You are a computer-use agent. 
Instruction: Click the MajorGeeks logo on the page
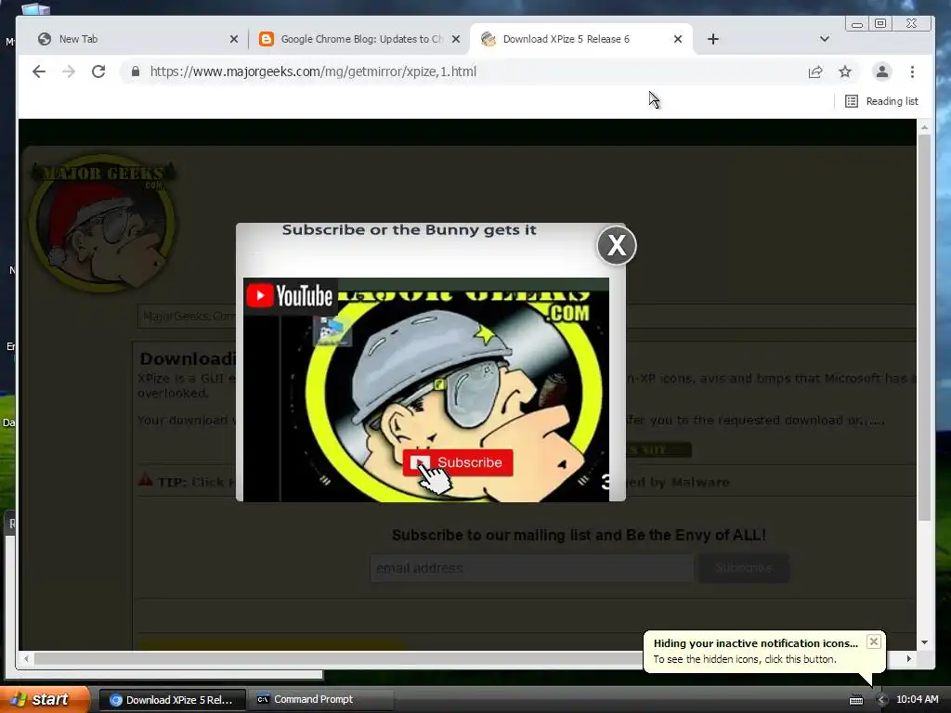[103, 223]
